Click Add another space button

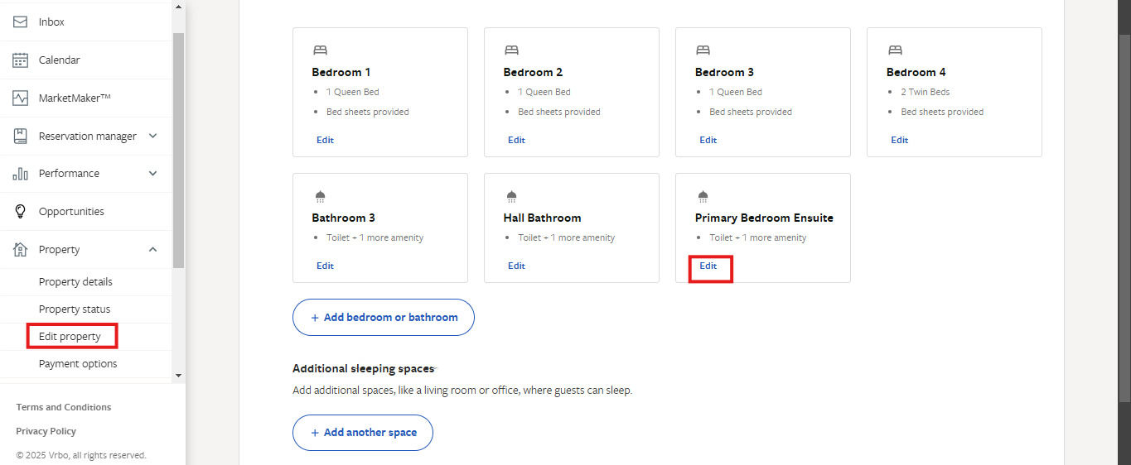point(363,433)
